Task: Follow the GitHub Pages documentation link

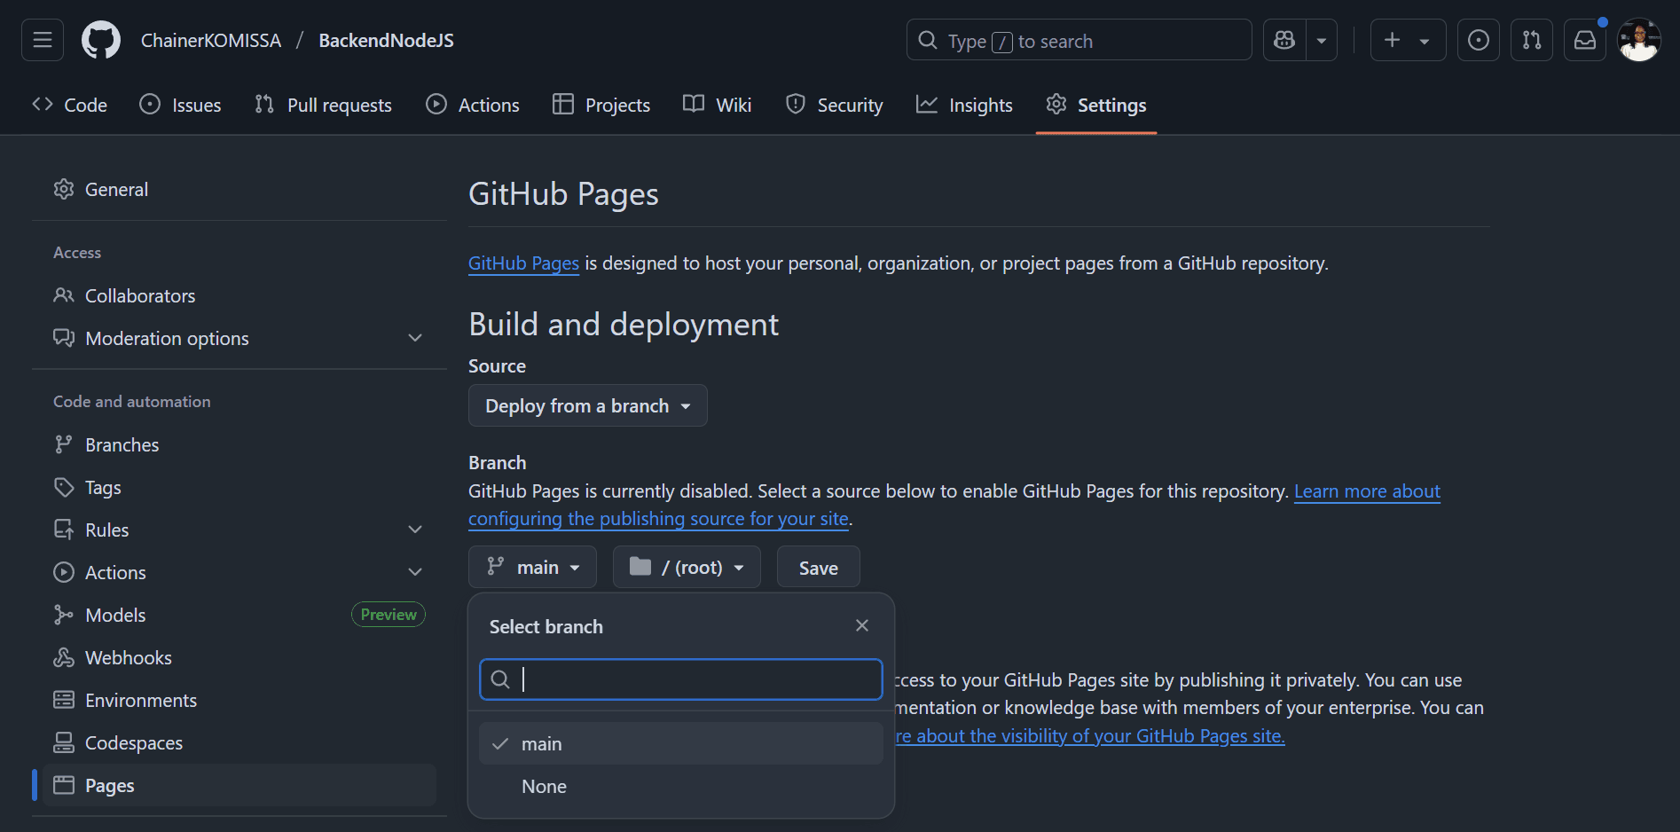Action: click(523, 263)
